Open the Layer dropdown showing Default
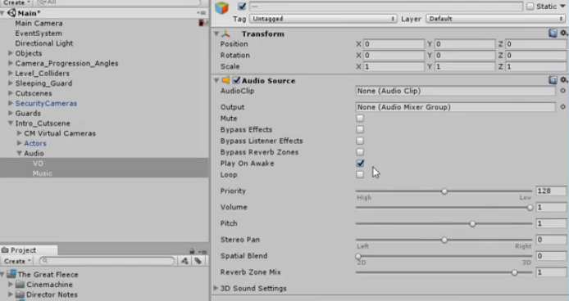569x301 pixels. click(496, 19)
